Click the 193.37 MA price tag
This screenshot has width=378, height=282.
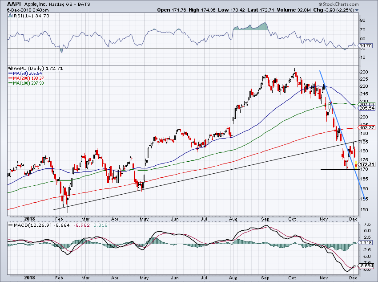(x=367, y=127)
